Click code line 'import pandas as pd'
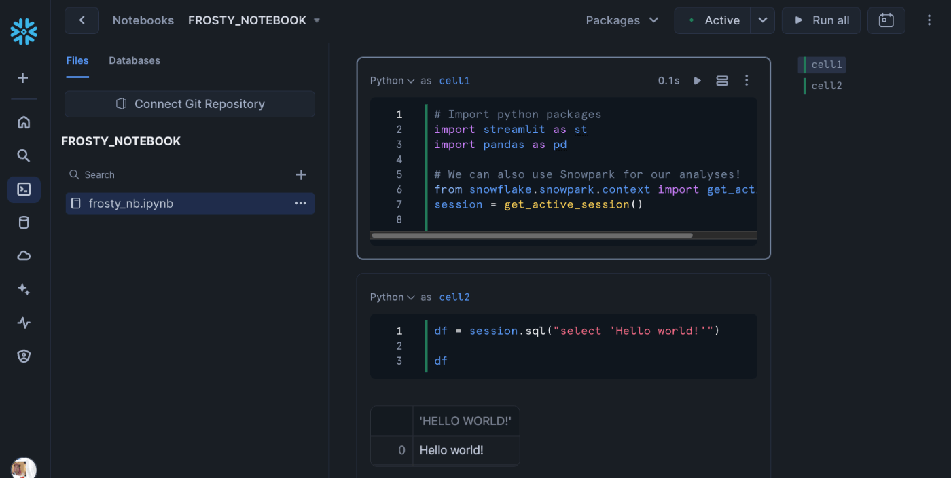 coord(501,144)
